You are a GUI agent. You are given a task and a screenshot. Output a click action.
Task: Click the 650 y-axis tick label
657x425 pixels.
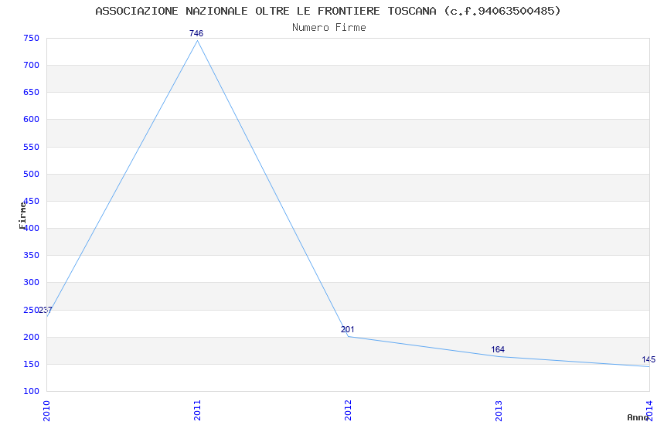pyautogui.click(x=31, y=93)
